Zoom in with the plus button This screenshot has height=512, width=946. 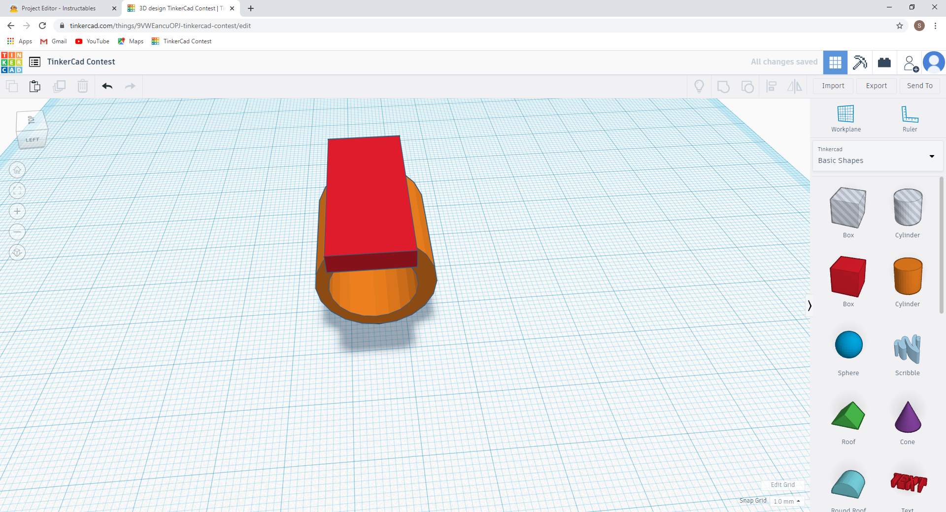coord(17,212)
